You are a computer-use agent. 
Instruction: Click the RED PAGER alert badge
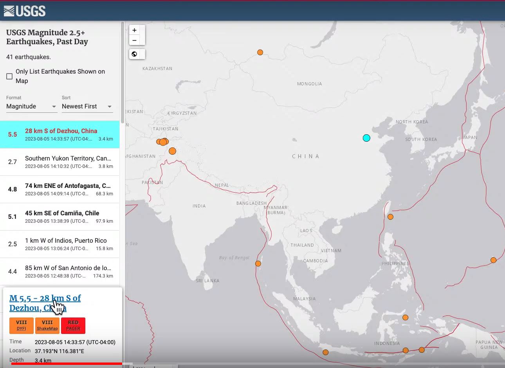73,325
